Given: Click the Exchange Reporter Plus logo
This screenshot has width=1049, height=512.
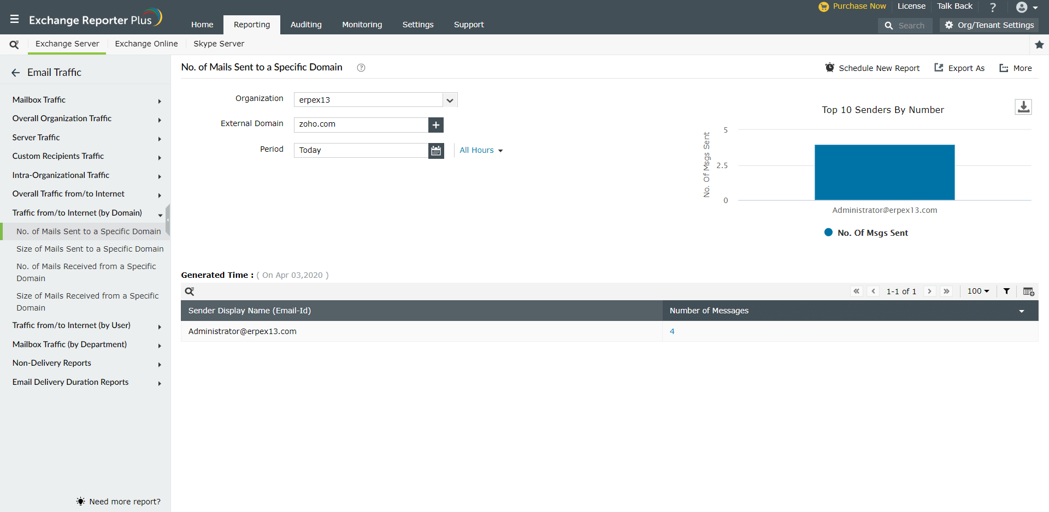Looking at the screenshot, I should [95, 19].
